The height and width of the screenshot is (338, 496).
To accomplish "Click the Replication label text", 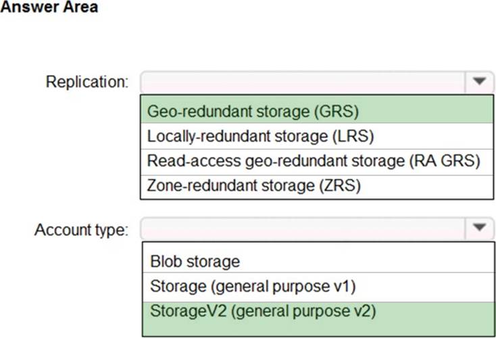I will point(86,82).
